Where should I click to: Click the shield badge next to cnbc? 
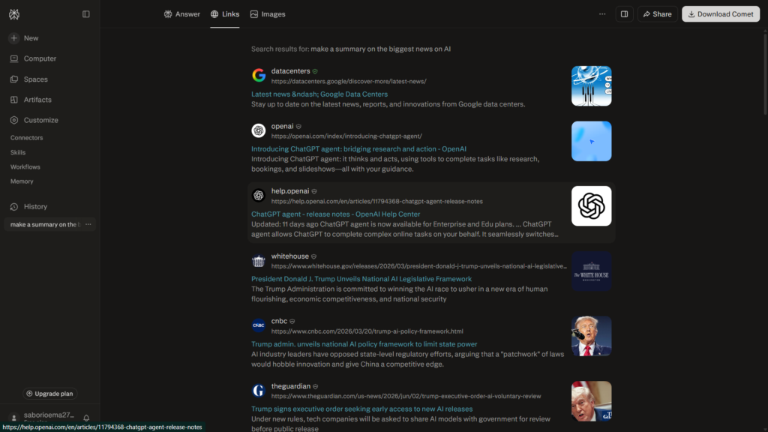(x=292, y=322)
